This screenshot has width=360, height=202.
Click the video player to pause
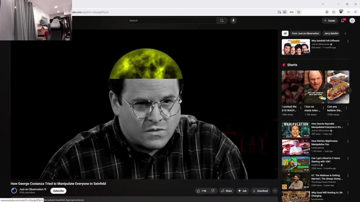coord(144,104)
